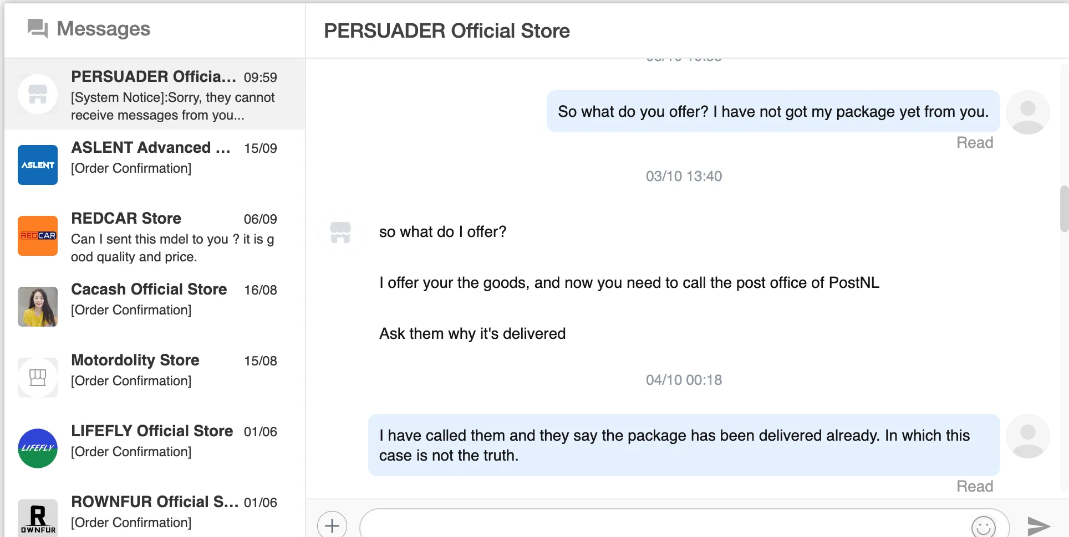This screenshot has height=537, width=1069.
Task: Click the plus attachment button
Action: click(x=332, y=525)
